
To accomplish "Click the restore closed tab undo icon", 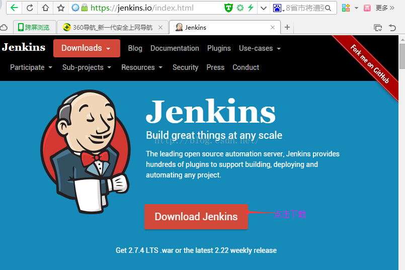I will 392,27.
